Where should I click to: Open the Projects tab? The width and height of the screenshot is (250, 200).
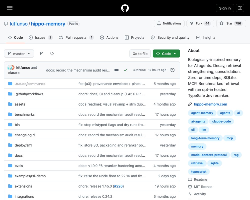(134, 37)
